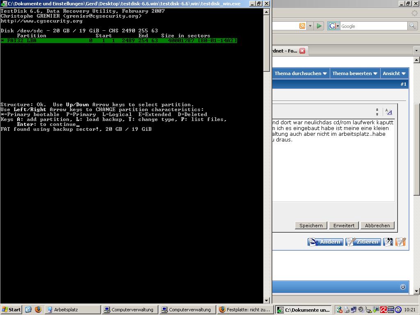Switch to 'Festplatte: nicht zu...' Firefox taskbar item

pos(245,310)
